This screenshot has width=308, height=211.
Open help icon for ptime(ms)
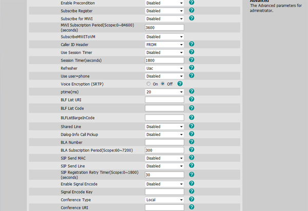pyautogui.click(x=191, y=91)
